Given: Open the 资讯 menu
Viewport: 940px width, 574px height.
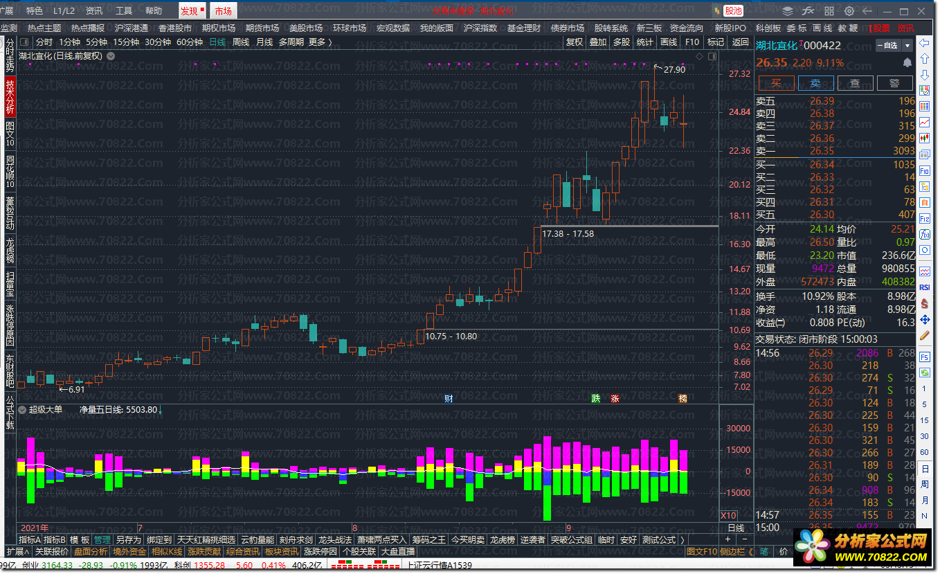Looking at the screenshot, I should (93, 11).
